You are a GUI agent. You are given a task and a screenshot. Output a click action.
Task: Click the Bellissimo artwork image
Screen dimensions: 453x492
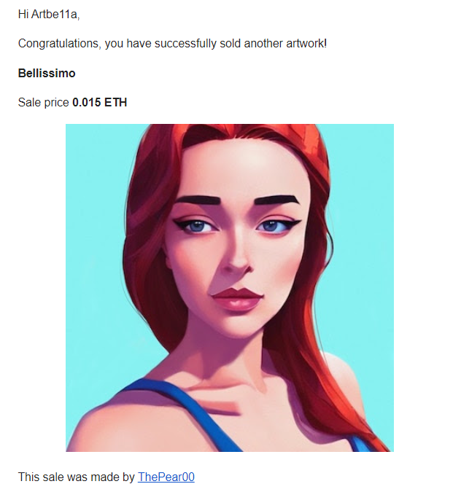pos(230,288)
